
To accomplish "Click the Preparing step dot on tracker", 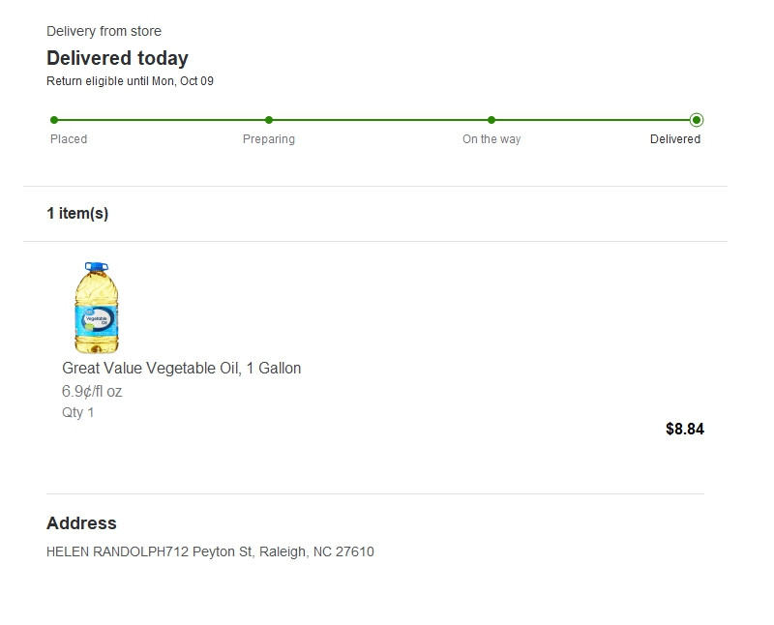I will click(x=269, y=120).
